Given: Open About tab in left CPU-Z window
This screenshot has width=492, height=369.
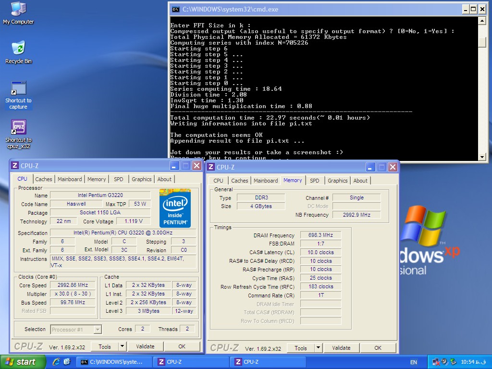Looking at the screenshot, I should click(x=164, y=179).
